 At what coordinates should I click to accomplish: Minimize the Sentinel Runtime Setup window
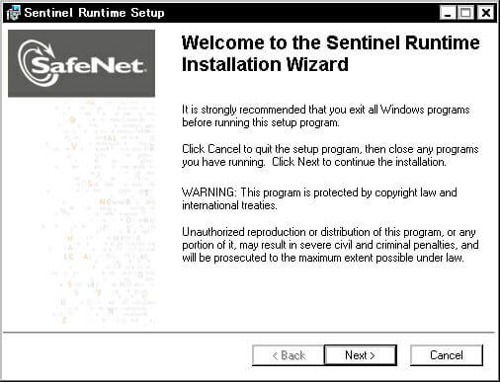[448, 13]
